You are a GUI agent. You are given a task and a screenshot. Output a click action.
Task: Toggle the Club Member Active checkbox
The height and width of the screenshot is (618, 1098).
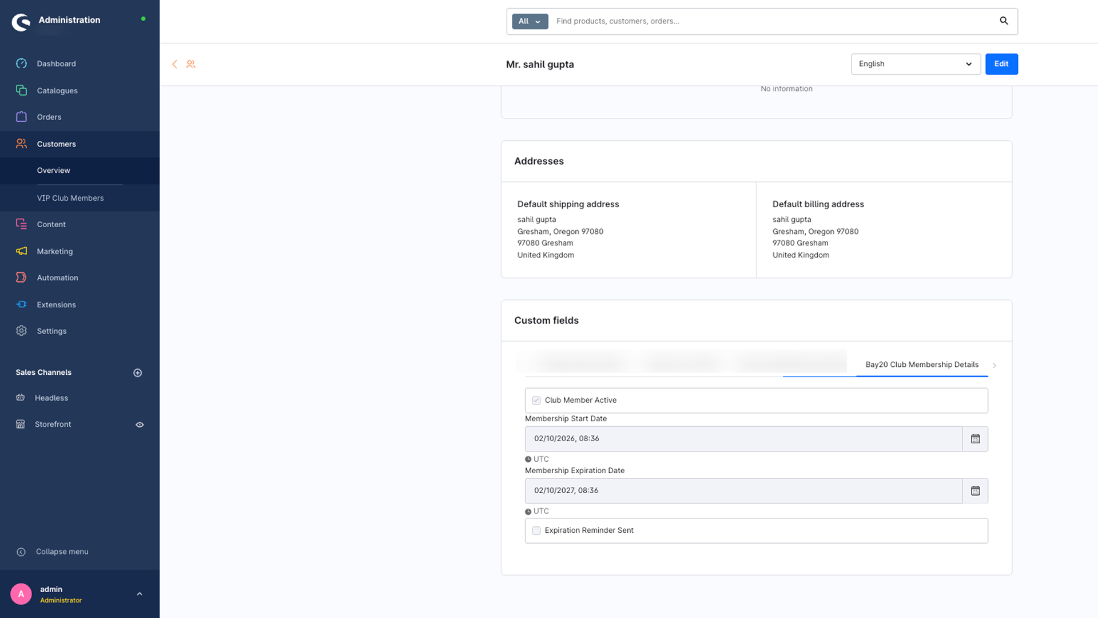tap(536, 401)
